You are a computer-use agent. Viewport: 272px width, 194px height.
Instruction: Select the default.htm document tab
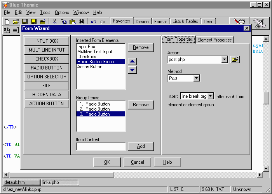click(x=22, y=182)
